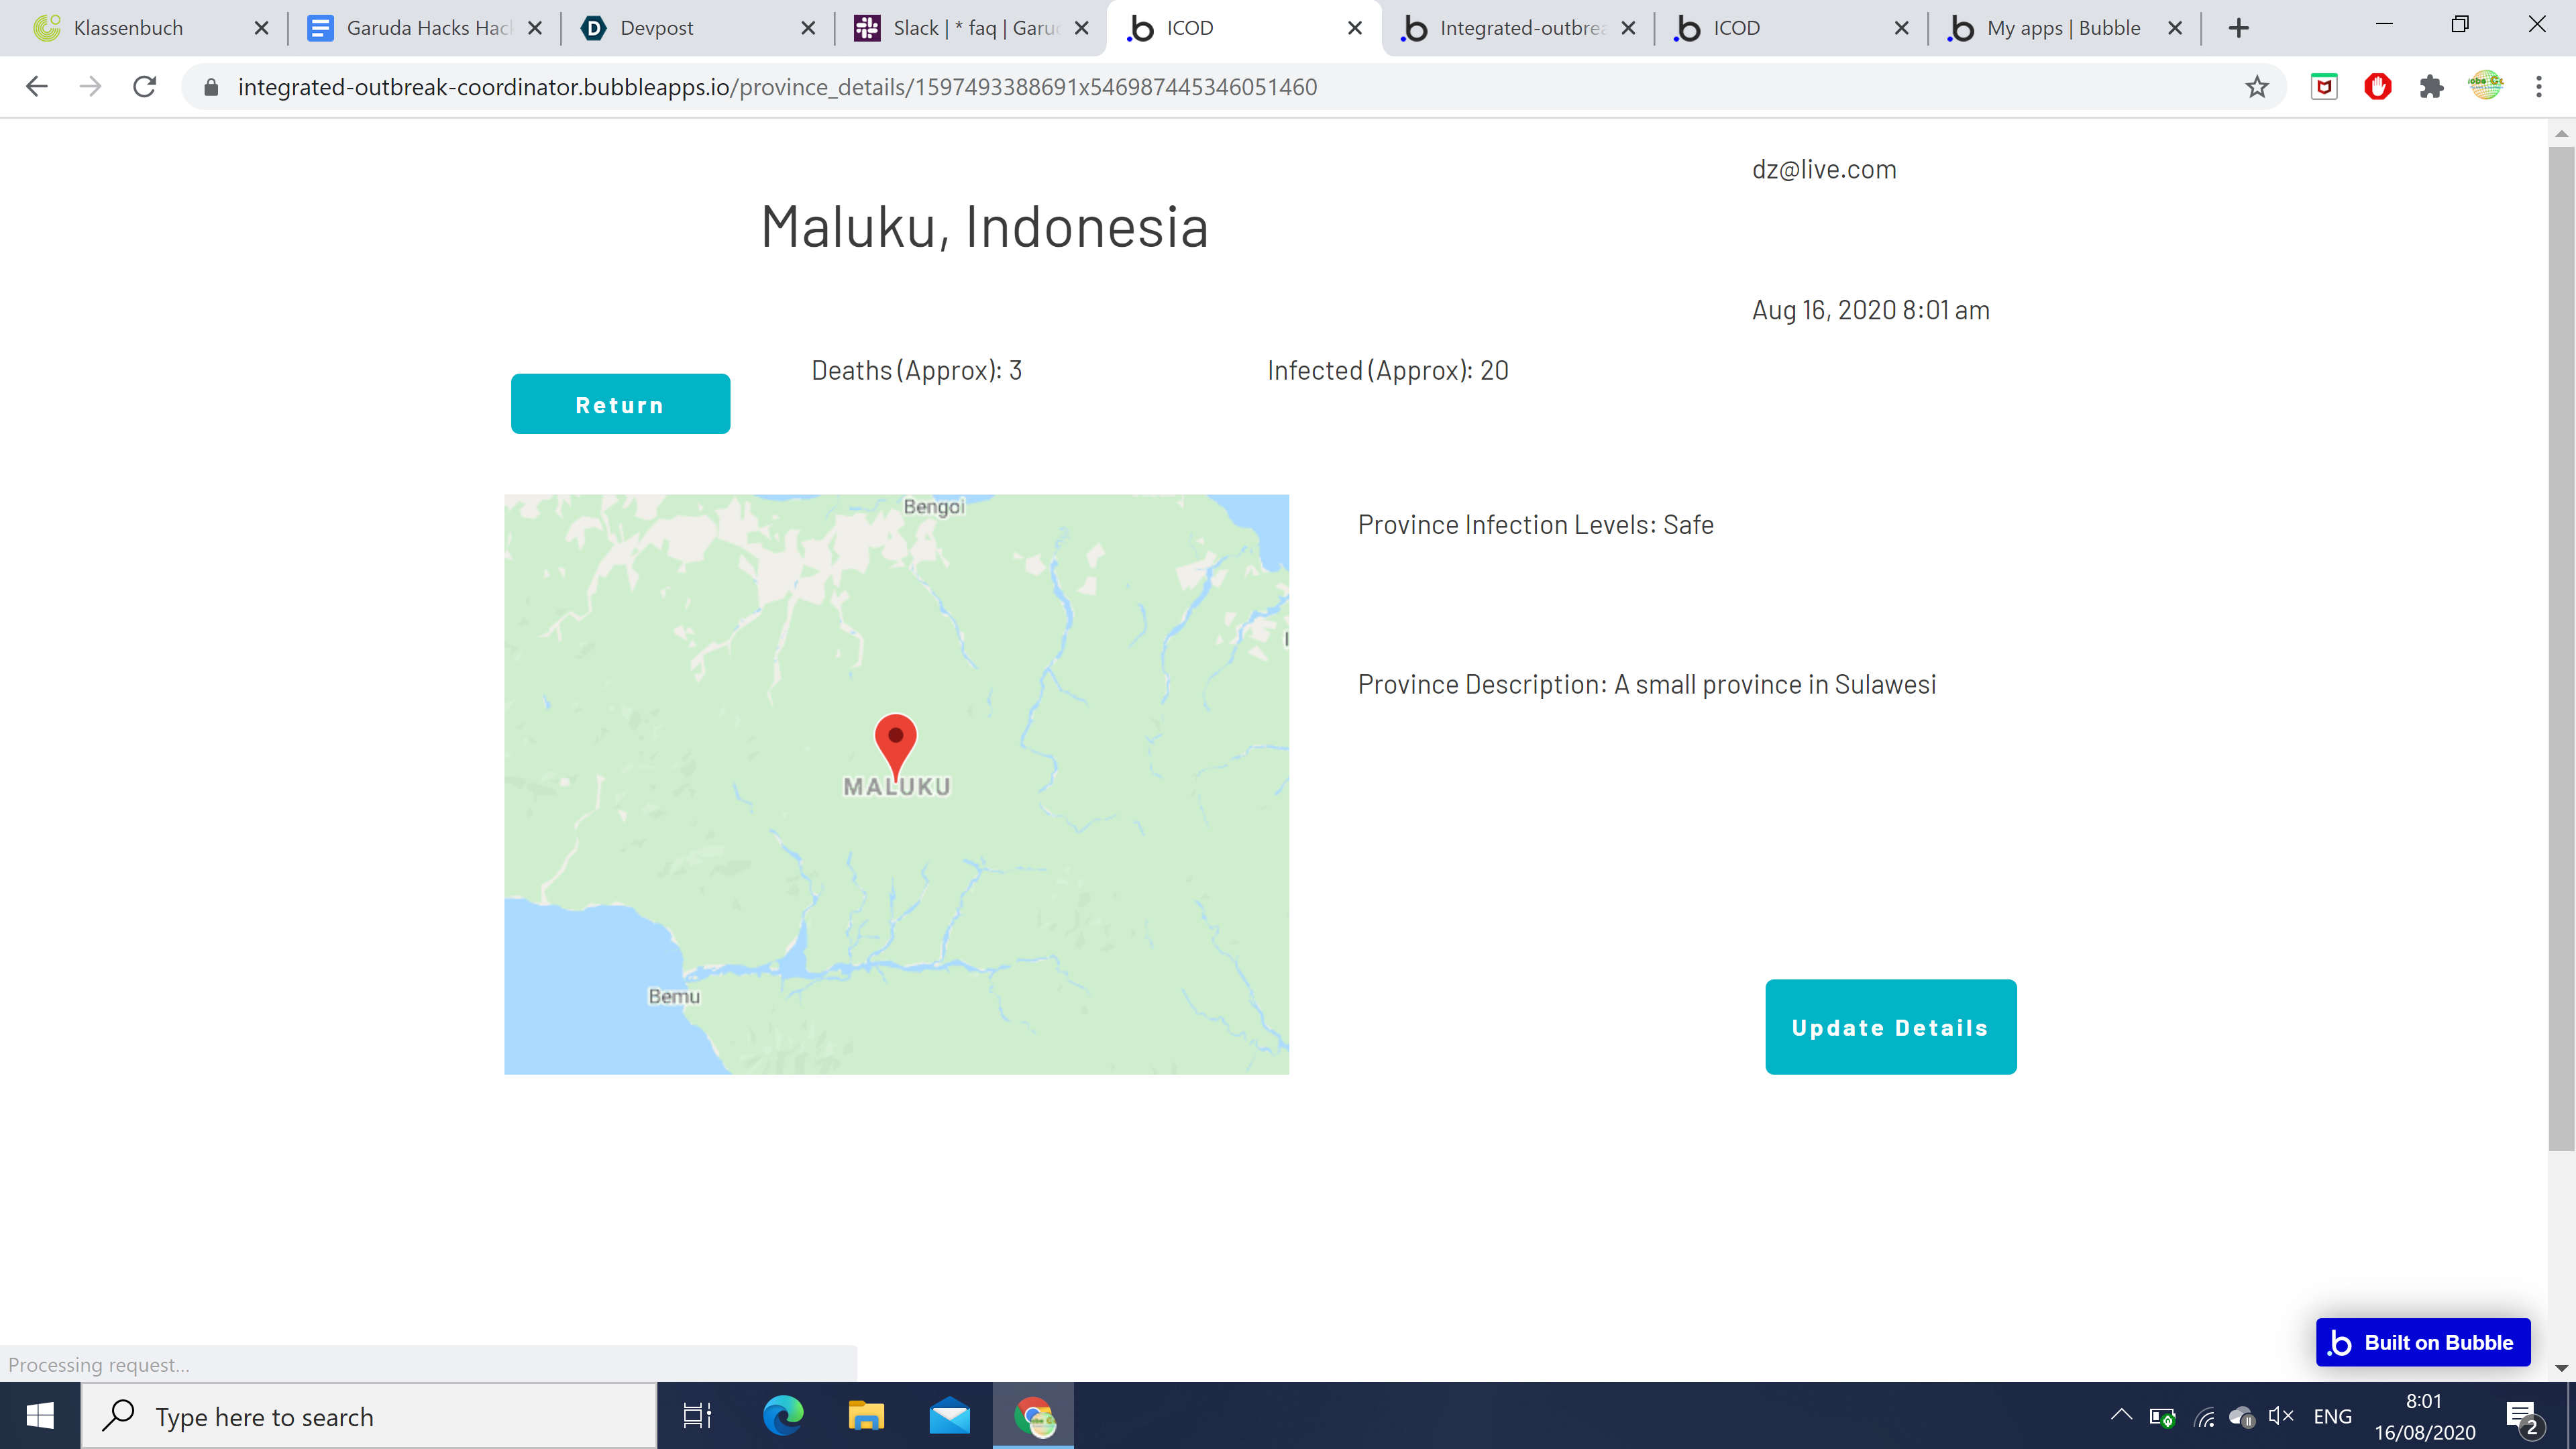
Task: Open File Explorer from the taskbar
Action: pos(866,1416)
